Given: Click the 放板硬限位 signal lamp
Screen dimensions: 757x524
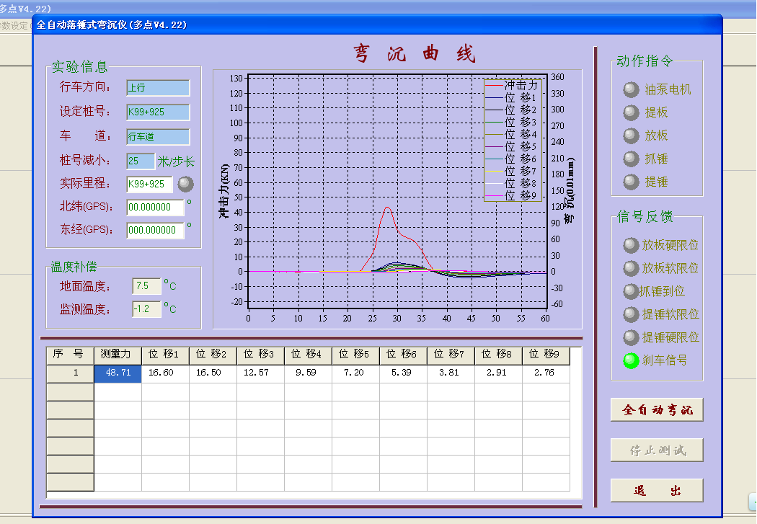Looking at the screenshot, I should (x=631, y=245).
